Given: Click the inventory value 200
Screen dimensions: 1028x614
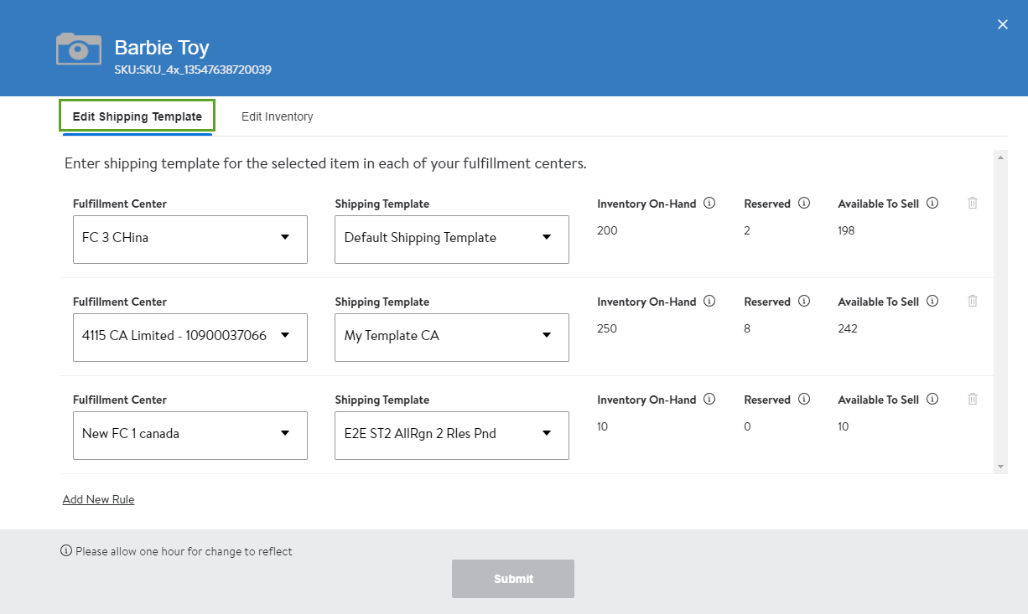Looking at the screenshot, I should 607,230.
